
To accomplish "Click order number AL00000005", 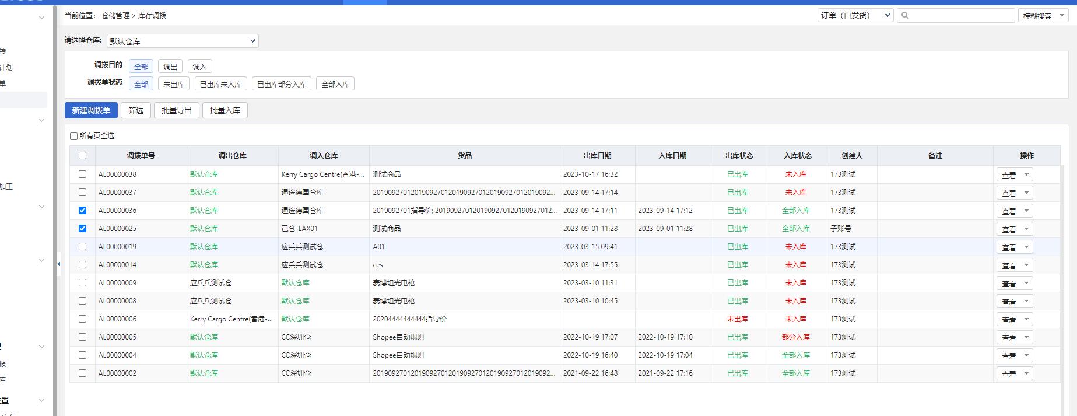I will [117, 337].
